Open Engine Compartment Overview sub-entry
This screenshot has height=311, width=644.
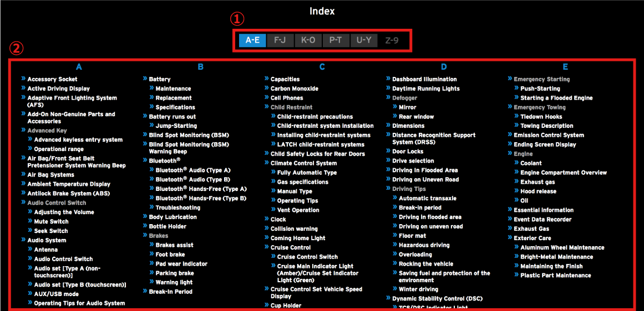(x=564, y=173)
